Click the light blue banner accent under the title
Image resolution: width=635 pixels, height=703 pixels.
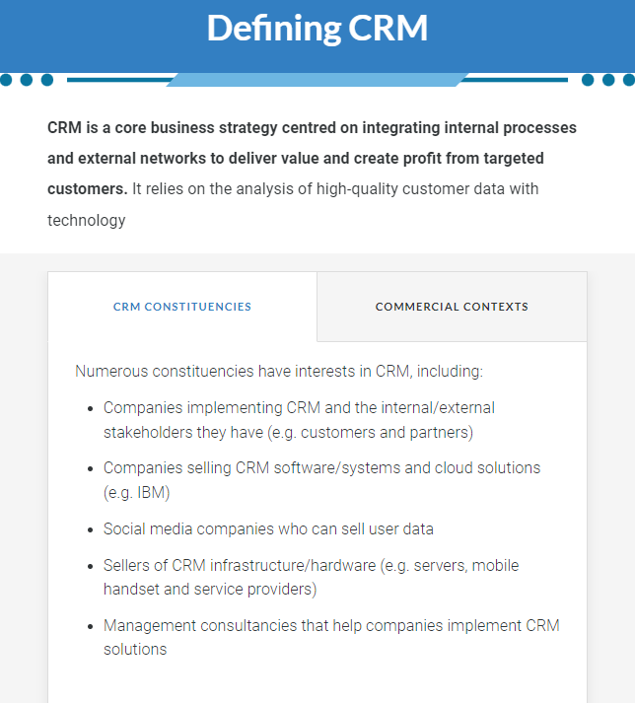click(317, 80)
